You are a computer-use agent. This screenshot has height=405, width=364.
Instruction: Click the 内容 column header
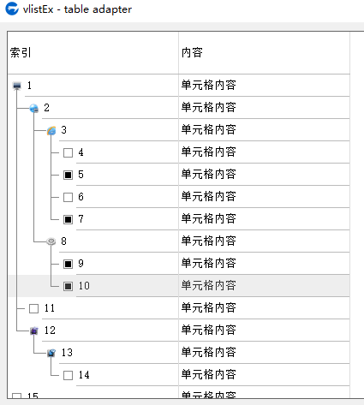point(264,53)
